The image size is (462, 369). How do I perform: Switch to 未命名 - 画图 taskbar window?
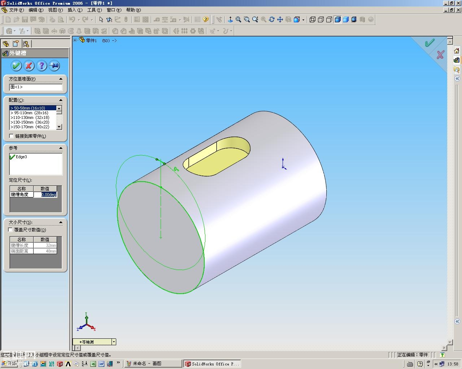tap(153, 364)
